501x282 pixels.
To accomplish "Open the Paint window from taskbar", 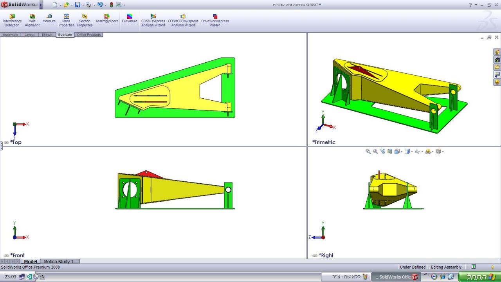I will click(345, 277).
